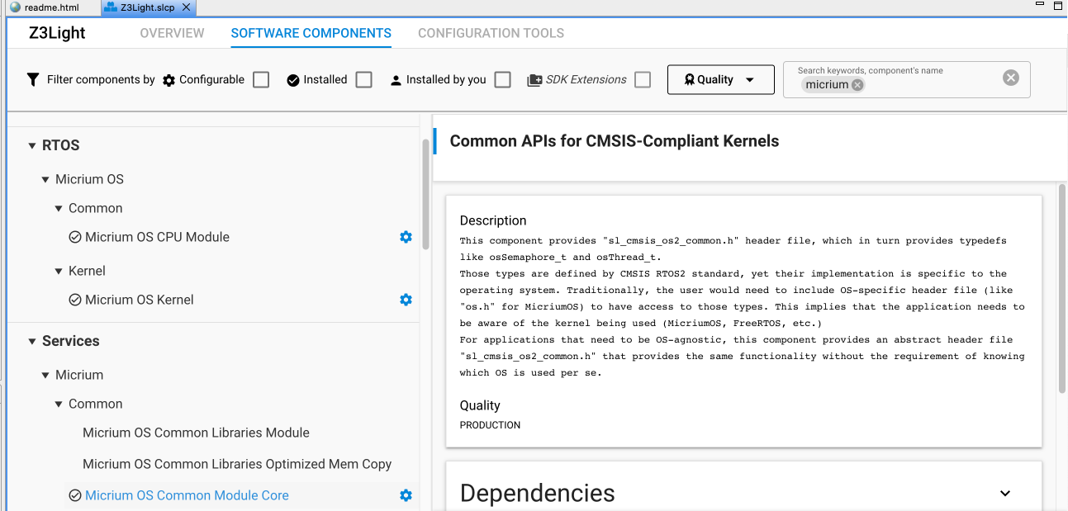Image resolution: width=1068 pixels, height=511 pixels.
Task: Switch to the OVERVIEW tab
Action: pyautogui.click(x=172, y=33)
